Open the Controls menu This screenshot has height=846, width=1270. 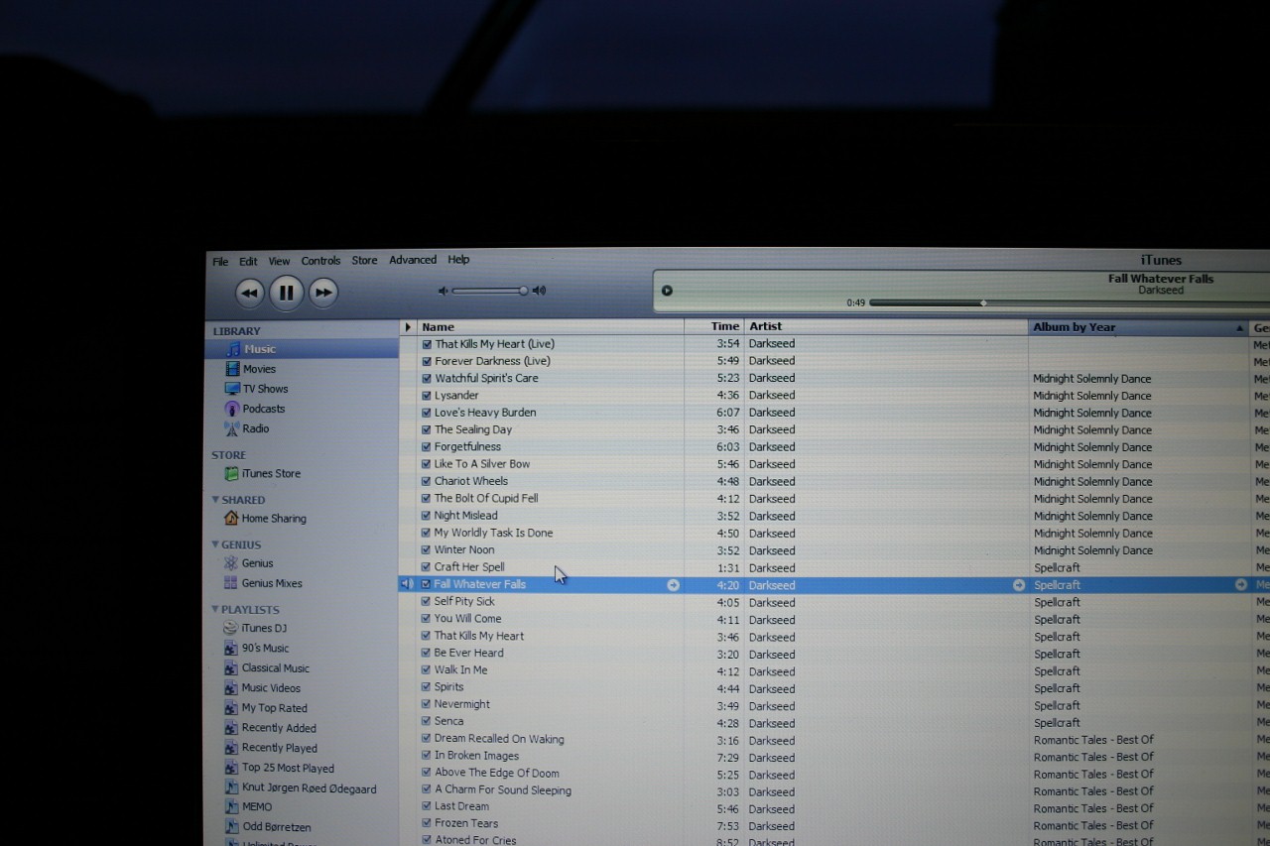pyautogui.click(x=320, y=261)
